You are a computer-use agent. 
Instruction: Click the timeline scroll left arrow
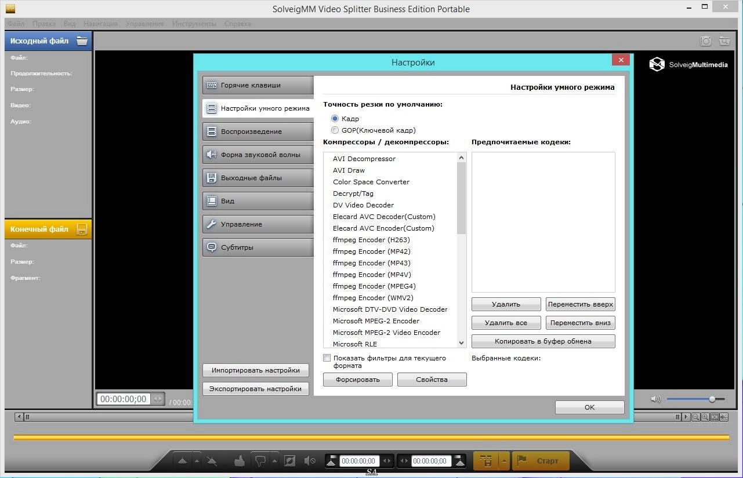tap(20, 417)
